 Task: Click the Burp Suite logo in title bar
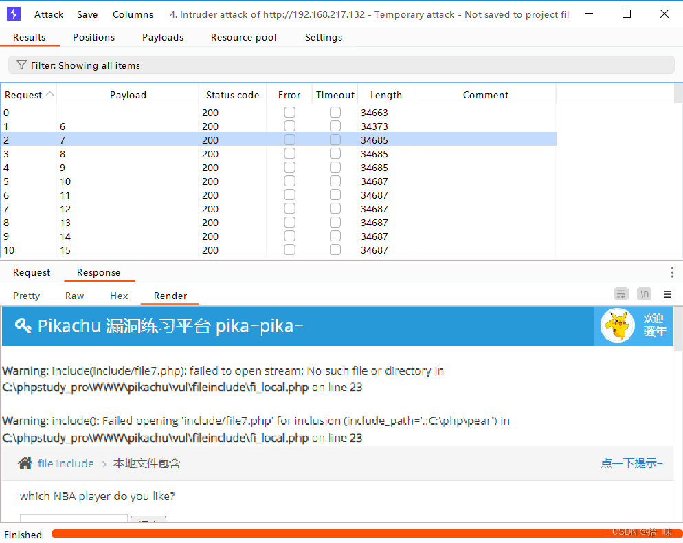coord(13,14)
